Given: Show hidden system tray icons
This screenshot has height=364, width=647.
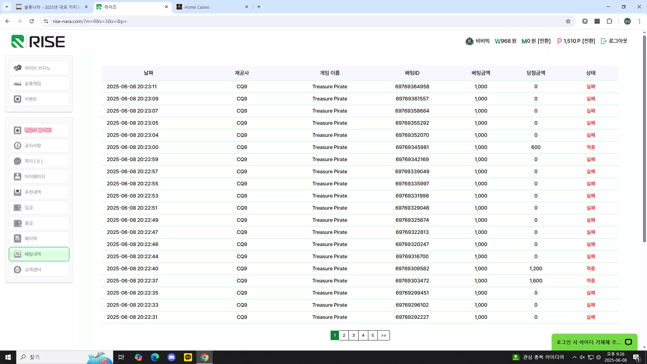Looking at the screenshot, I should 575,357.
